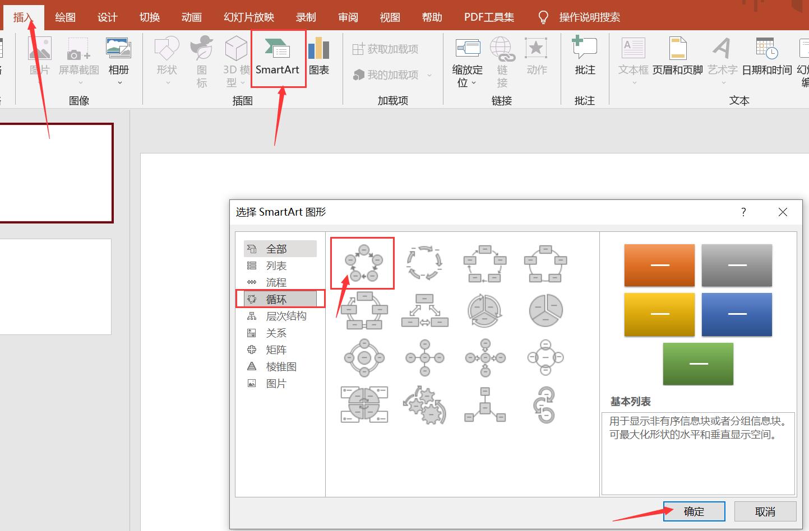
Task: Choose the 层次结构 hierarchy category
Action: click(286, 316)
